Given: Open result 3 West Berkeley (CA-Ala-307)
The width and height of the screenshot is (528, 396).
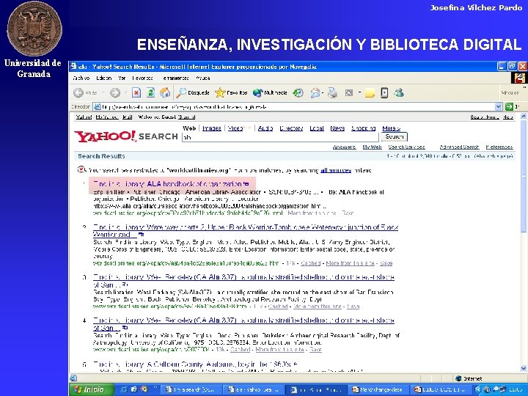Looking at the screenshot, I should [243, 281].
